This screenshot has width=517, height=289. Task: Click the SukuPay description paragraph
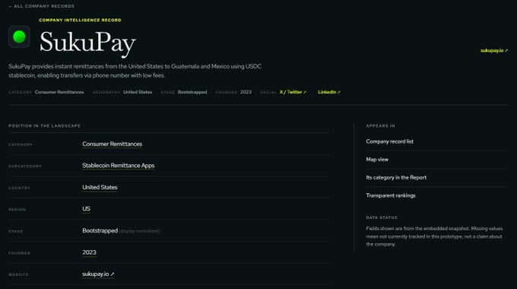pos(135,71)
